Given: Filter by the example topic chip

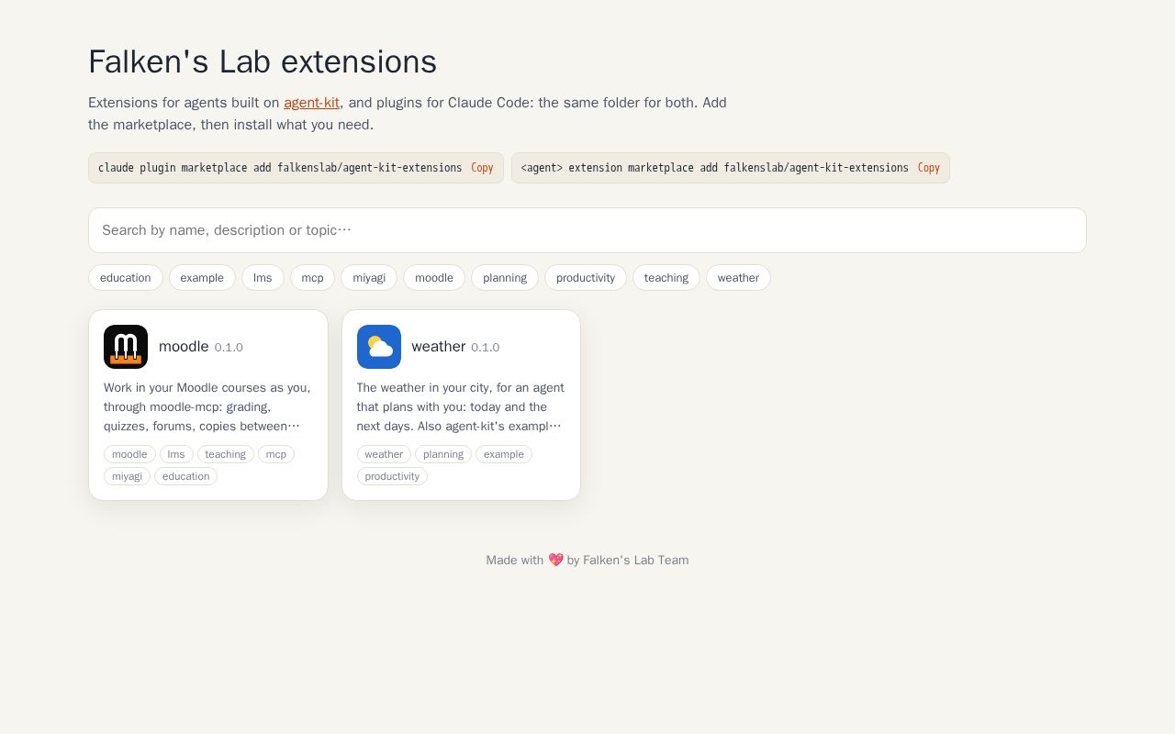Looking at the screenshot, I should click(202, 278).
